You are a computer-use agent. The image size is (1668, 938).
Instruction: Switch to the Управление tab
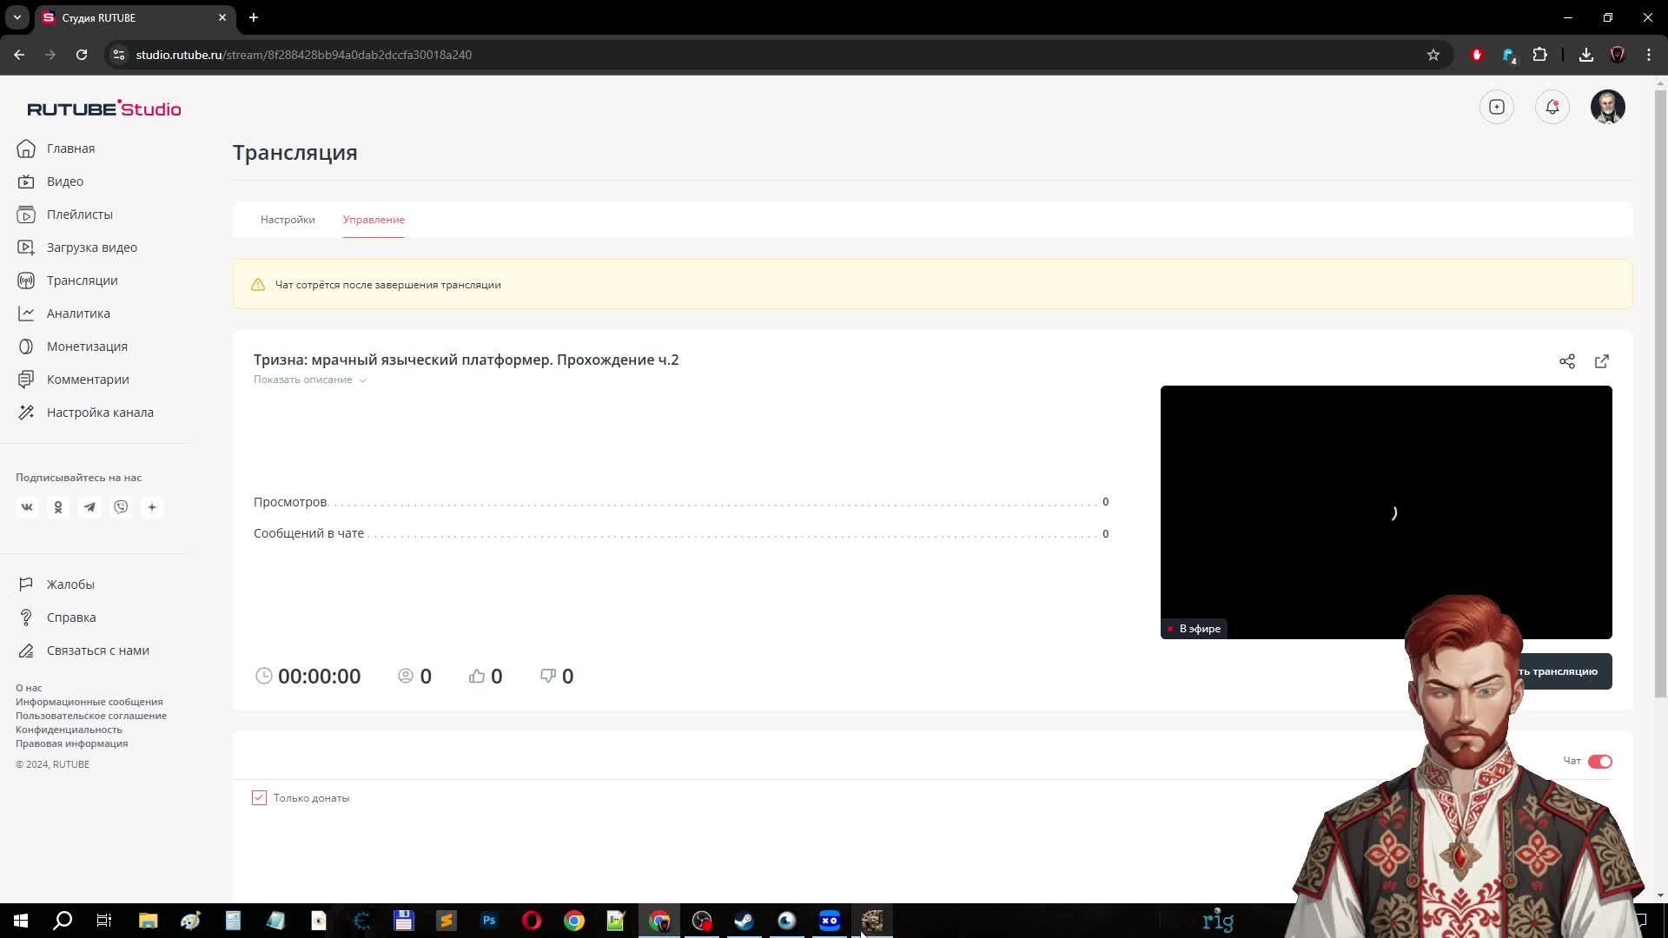point(374,220)
